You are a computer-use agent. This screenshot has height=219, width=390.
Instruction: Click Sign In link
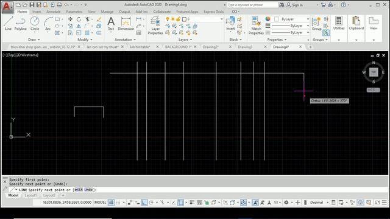(297, 5)
